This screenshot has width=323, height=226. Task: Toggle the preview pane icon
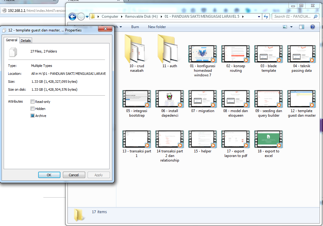[302, 27]
